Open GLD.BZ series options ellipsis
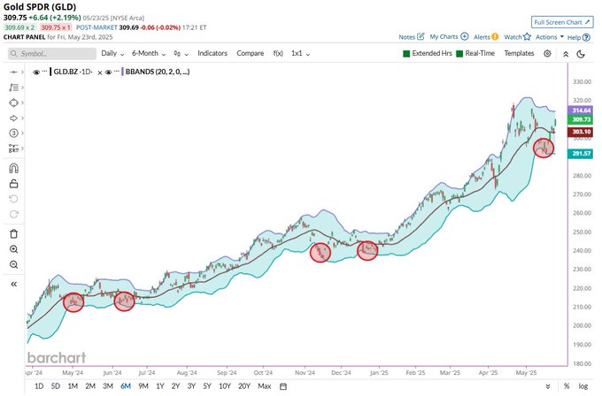This screenshot has height=396, width=602. coord(44,72)
